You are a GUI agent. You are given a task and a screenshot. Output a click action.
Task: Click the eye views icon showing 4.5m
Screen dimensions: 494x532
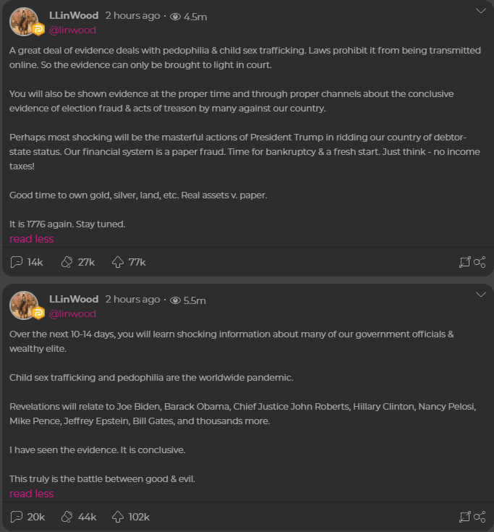pyautogui.click(x=175, y=17)
